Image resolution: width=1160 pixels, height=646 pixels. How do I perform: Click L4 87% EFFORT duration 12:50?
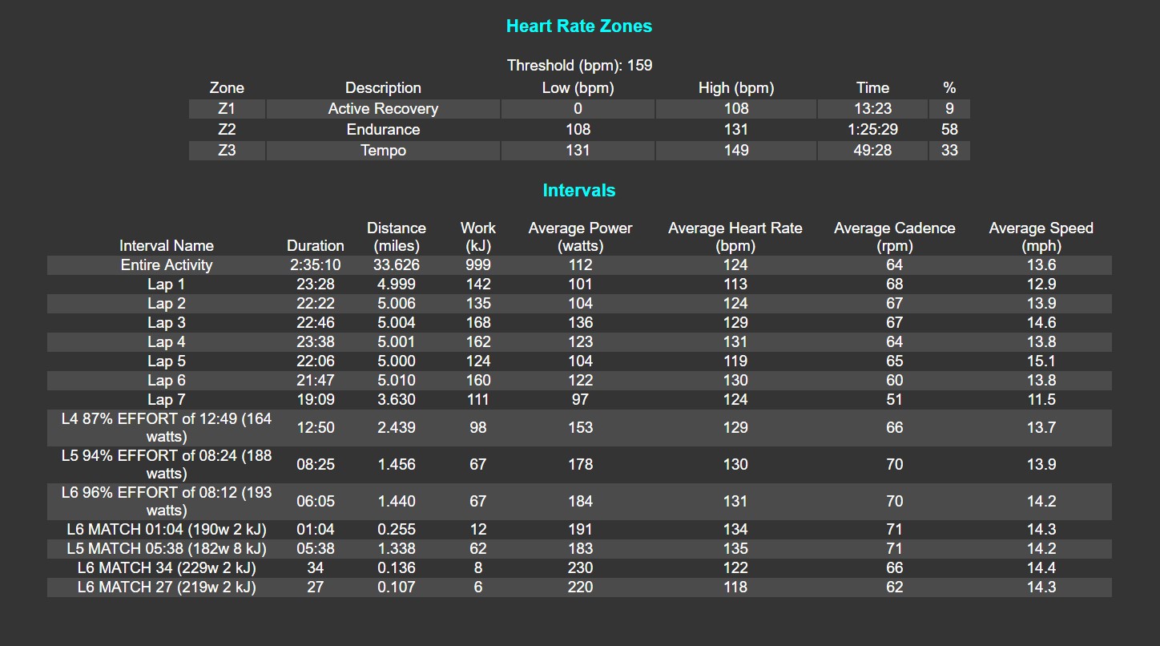point(316,428)
